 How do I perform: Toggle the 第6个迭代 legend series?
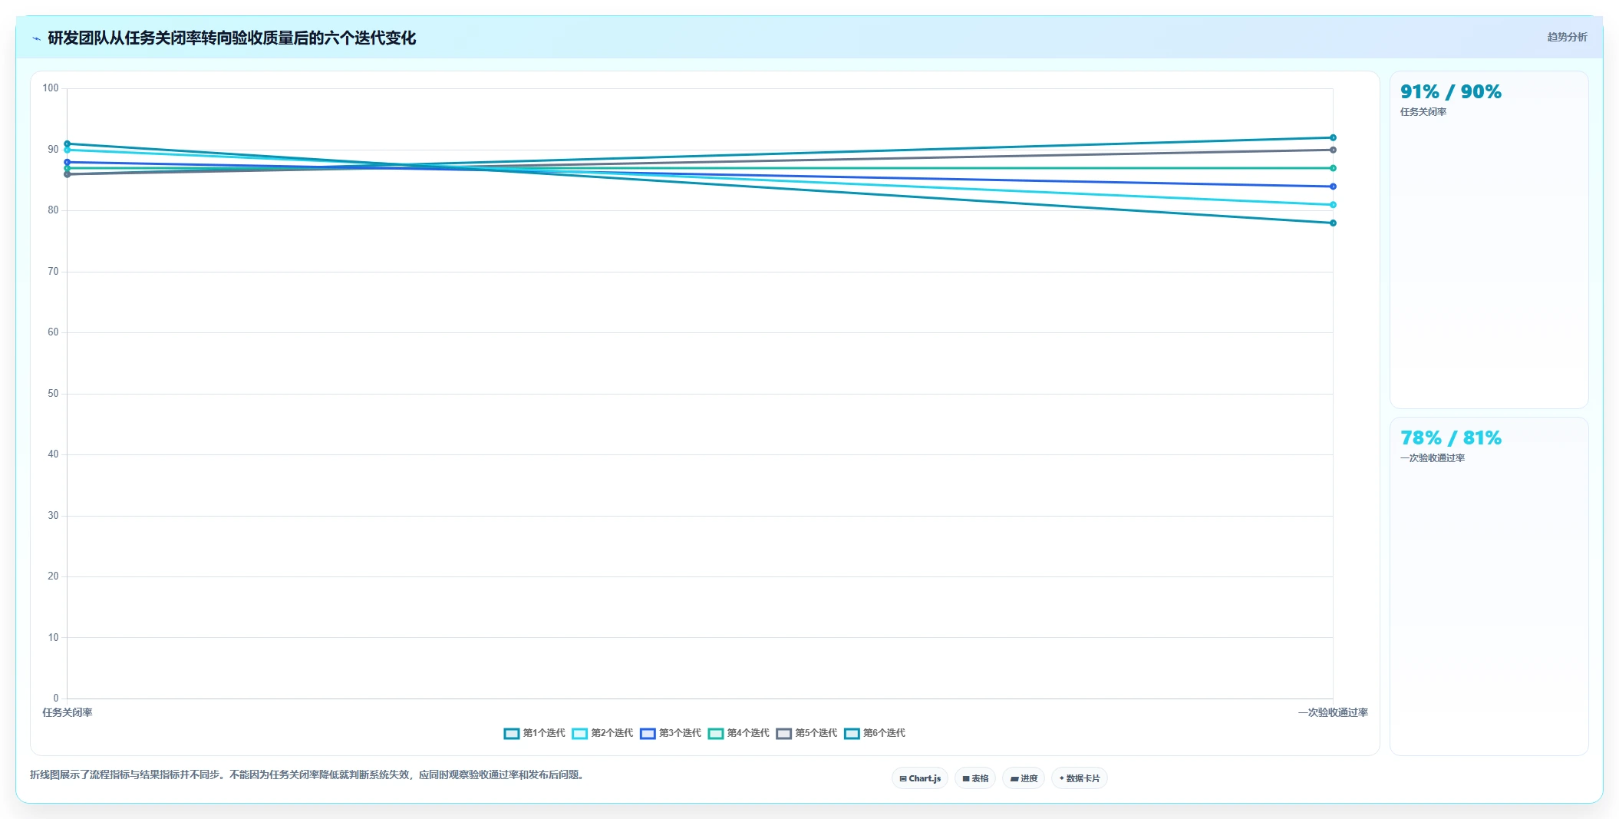(875, 733)
